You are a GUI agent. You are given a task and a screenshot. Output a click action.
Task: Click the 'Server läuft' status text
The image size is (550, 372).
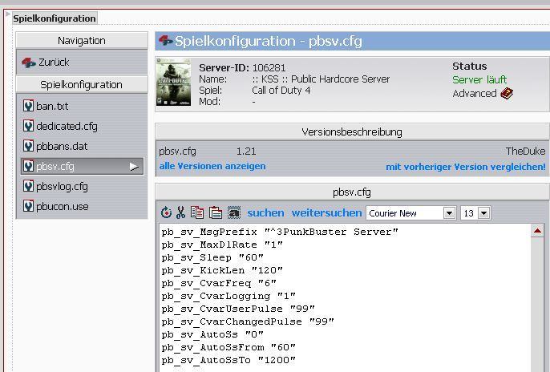(479, 79)
